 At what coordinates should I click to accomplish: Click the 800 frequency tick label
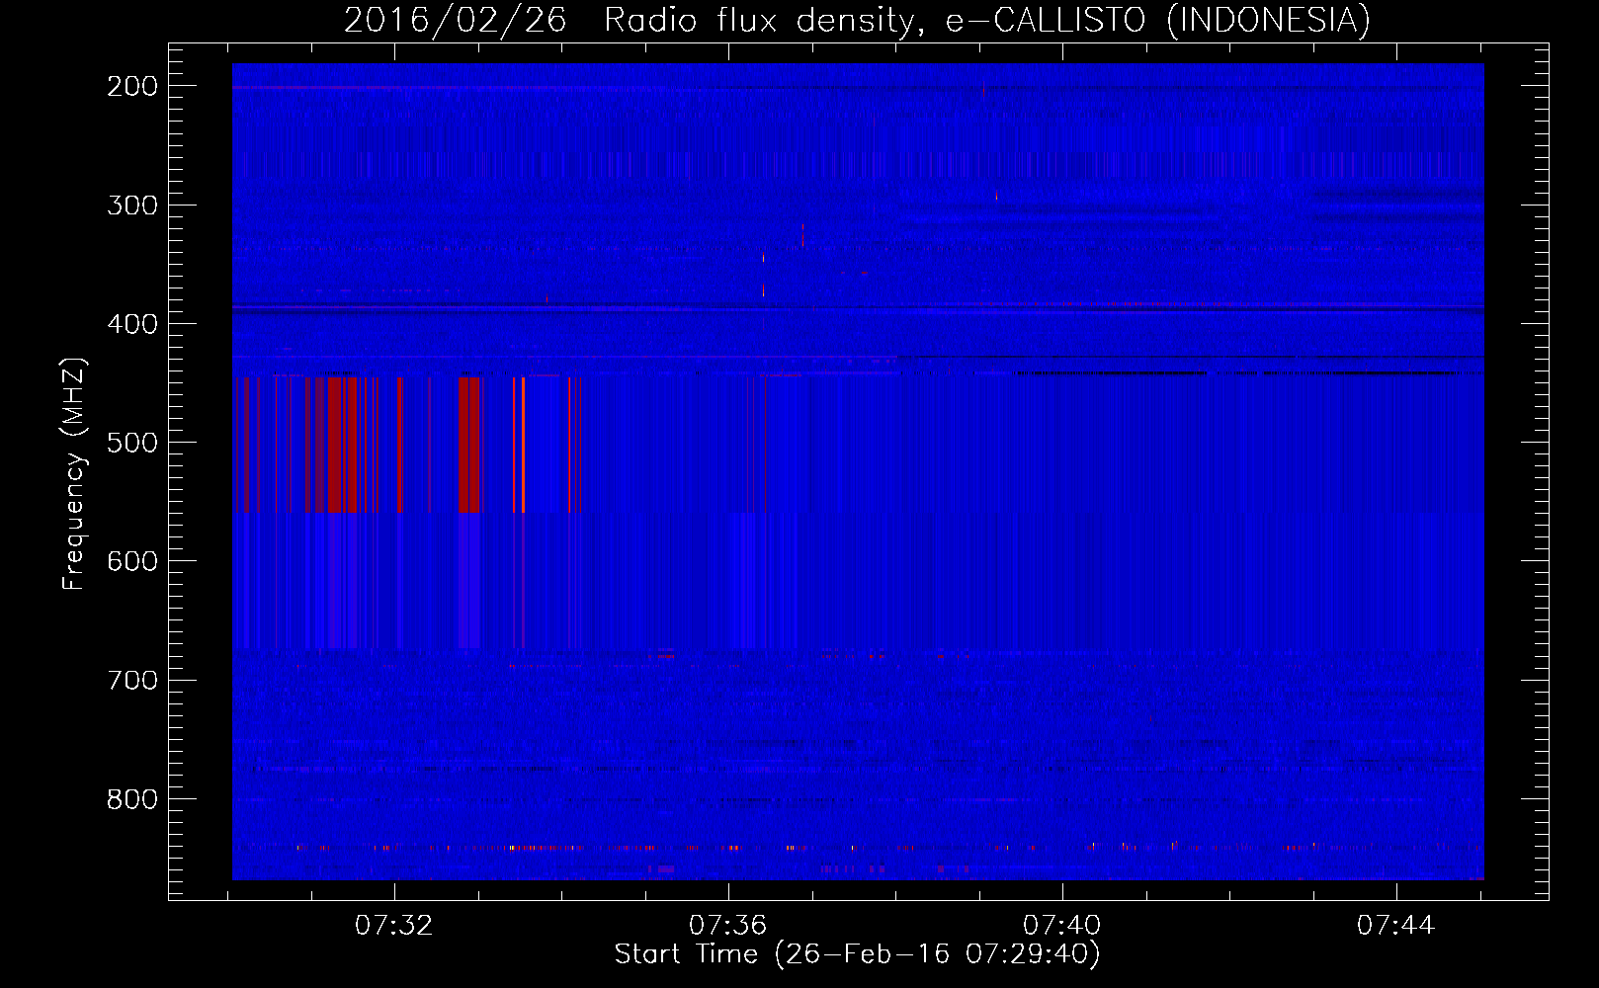[132, 798]
